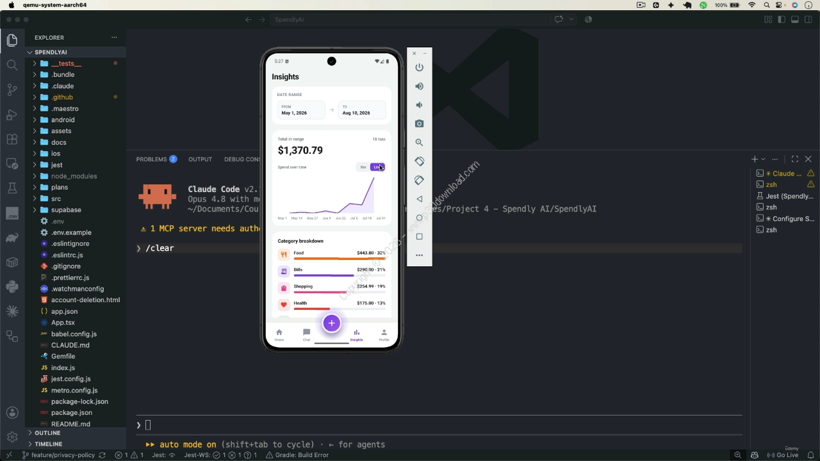Expand the OUTLINE section
The image size is (820, 461).
(47, 433)
